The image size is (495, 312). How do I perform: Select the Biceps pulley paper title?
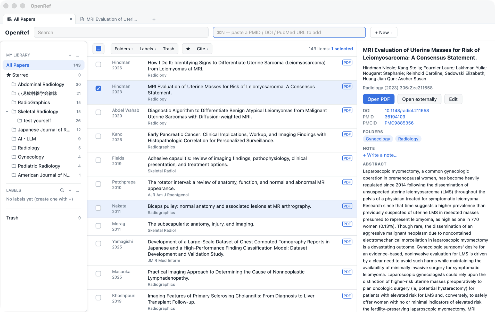229,206
